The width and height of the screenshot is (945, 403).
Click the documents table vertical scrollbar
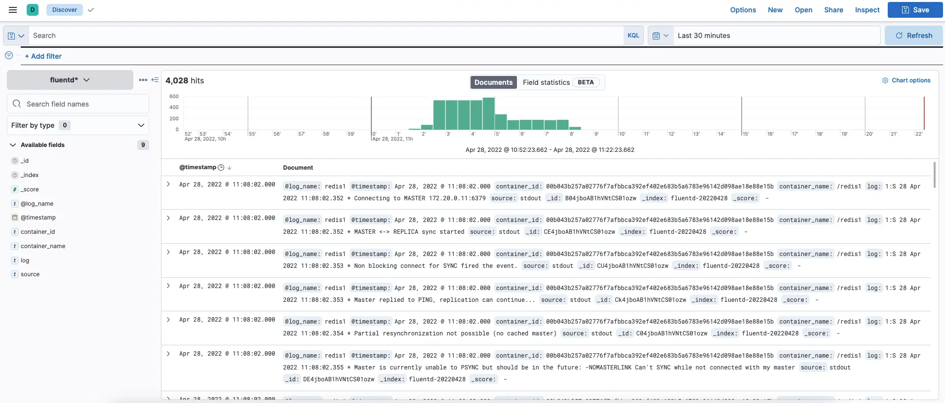[934, 175]
